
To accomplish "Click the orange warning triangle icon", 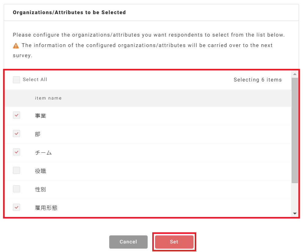I will click(16, 46).
